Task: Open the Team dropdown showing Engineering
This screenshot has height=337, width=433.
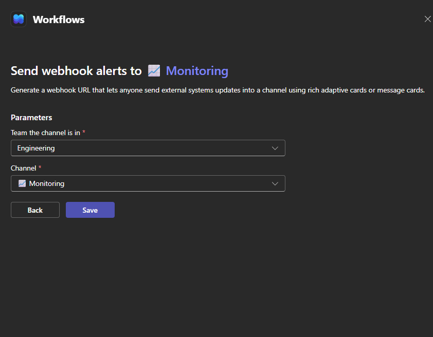Action: [148, 148]
